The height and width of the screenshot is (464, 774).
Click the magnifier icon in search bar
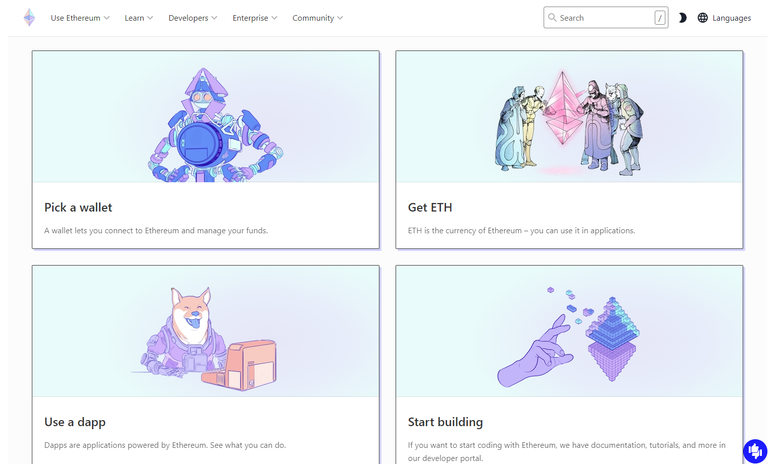pyautogui.click(x=552, y=18)
